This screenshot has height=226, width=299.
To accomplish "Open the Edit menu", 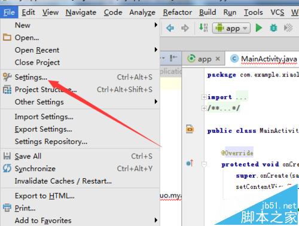I will pos(28,13).
